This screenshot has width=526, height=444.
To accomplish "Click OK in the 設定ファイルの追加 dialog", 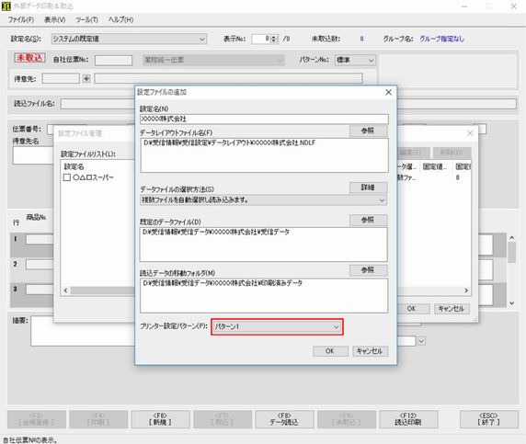I will (x=330, y=351).
